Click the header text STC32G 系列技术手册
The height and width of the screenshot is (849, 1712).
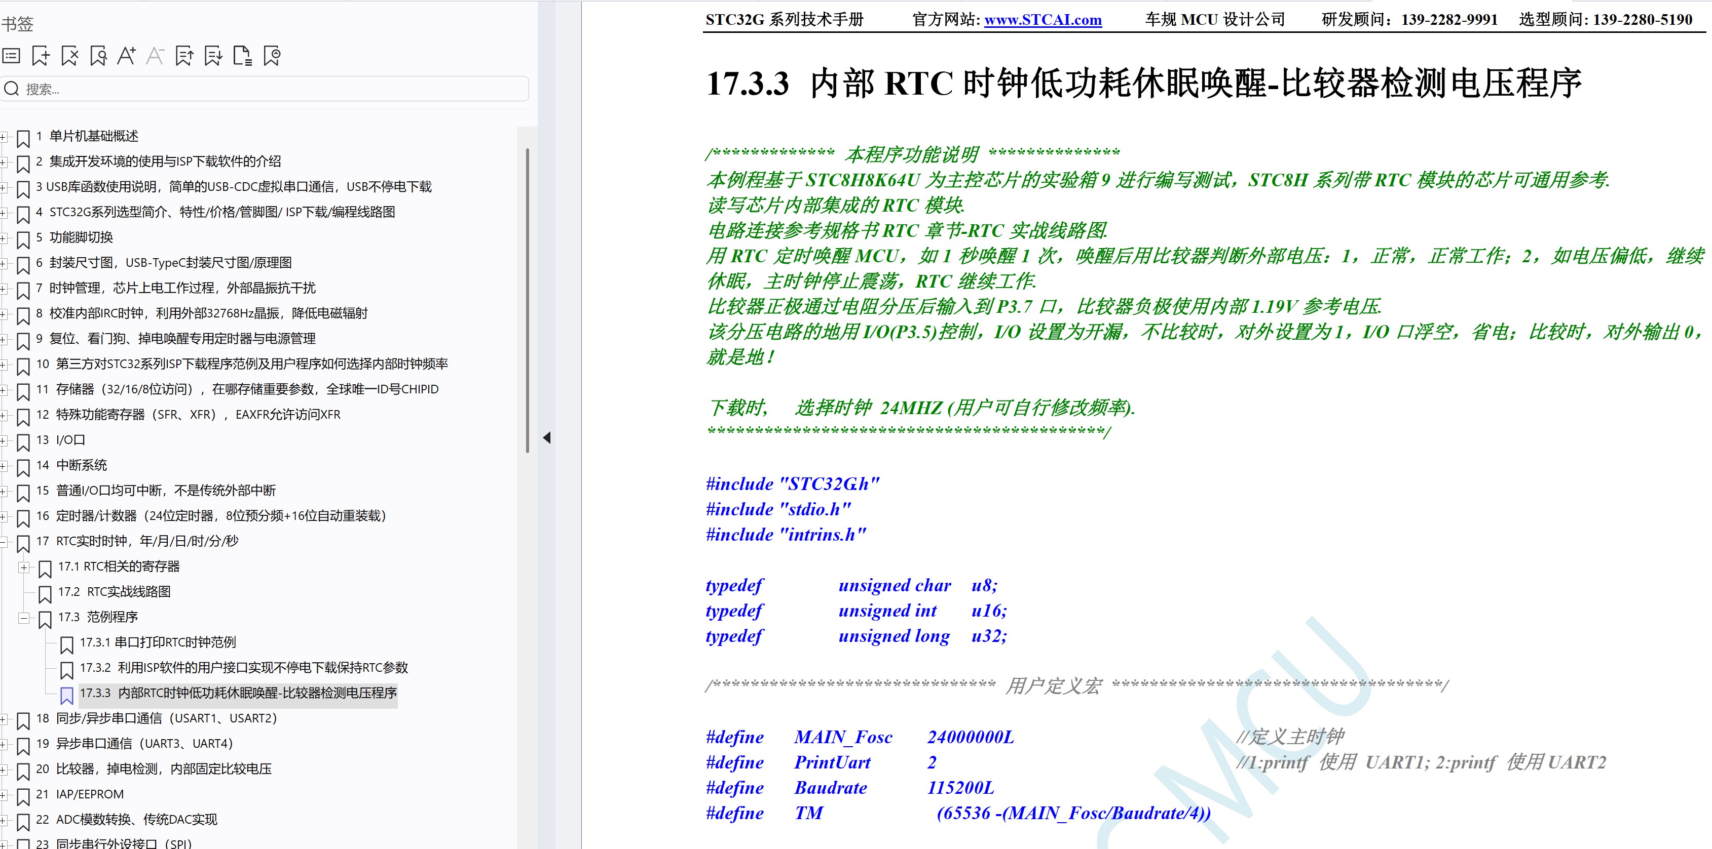pyautogui.click(x=784, y=19)
